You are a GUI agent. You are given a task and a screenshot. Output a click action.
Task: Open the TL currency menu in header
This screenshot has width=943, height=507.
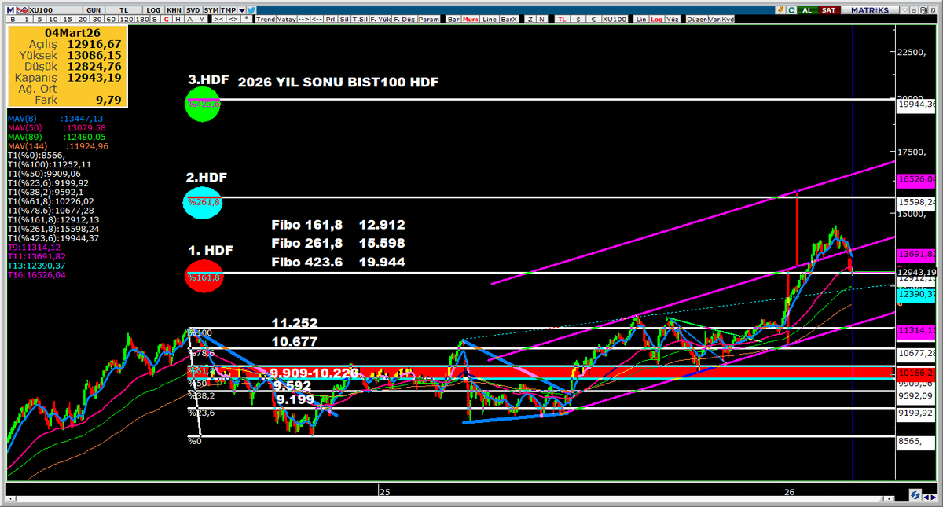(x=123, y=10)
